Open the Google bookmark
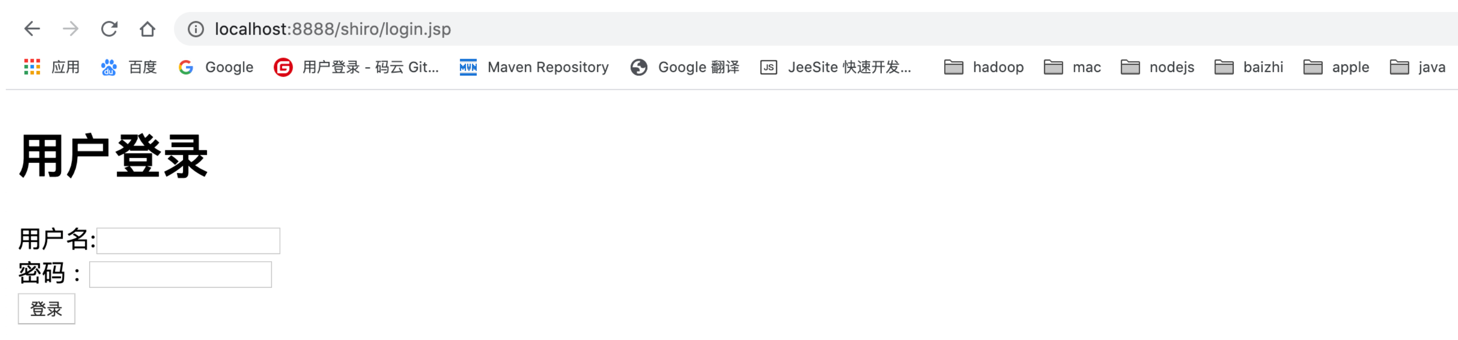This screenshot has width=1458, height=340. click(216, 67)
